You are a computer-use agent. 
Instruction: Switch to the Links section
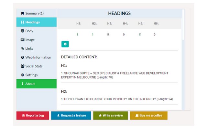click(x=37, y=49)
